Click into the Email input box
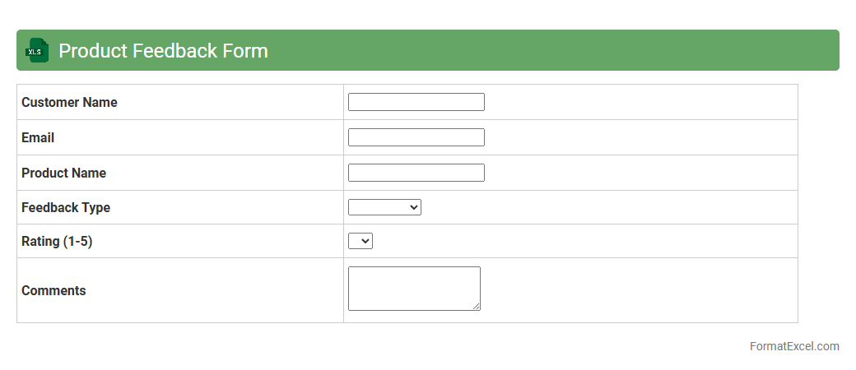This screenshot has width=856, height=370. [x=416, y=137]
